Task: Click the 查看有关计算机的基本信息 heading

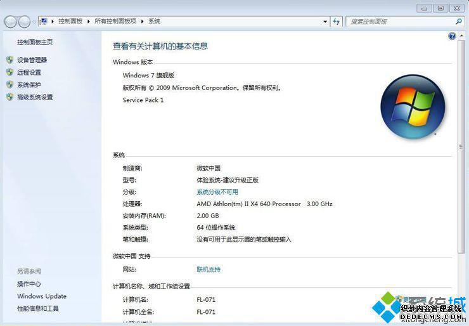Action: pos(160,46)
